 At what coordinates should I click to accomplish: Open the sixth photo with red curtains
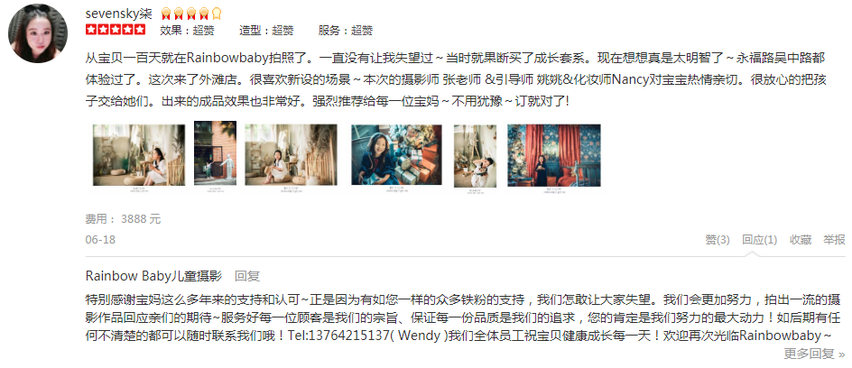click(x=554, y=157)
